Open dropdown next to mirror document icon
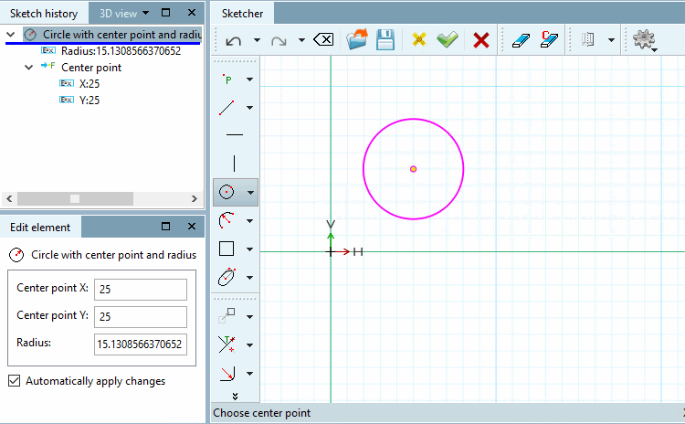Viewport: 685px width, 424px height. [612, 40]
